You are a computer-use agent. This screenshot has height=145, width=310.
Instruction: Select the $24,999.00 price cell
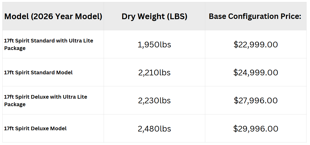(x=256, y=73)
